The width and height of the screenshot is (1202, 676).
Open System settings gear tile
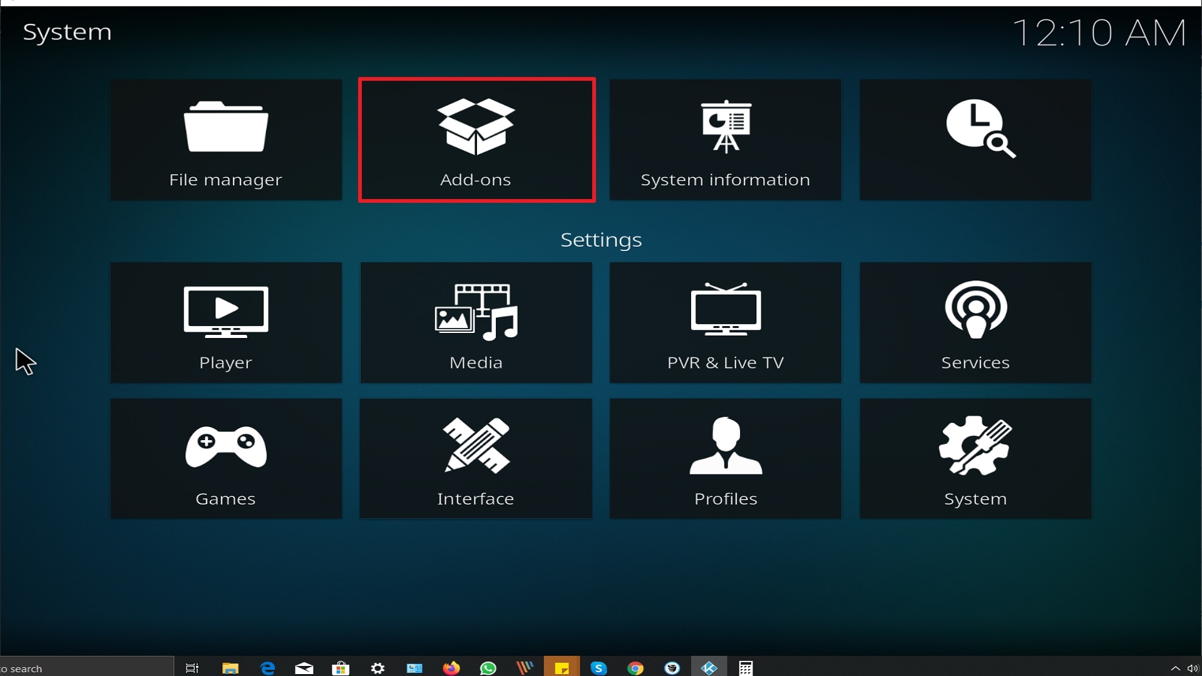point(975,458)
